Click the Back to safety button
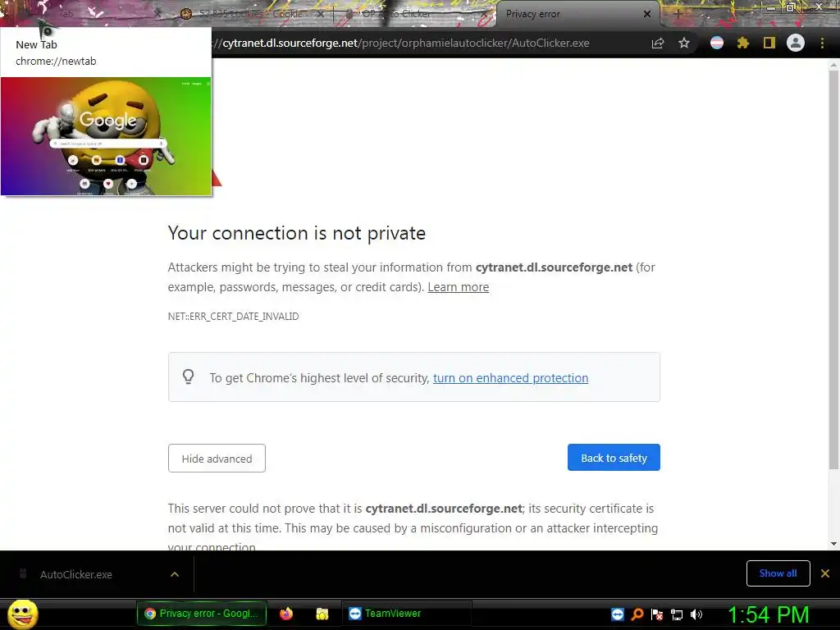This screenshot has height=630, width=840. click(x=614, y=458)
